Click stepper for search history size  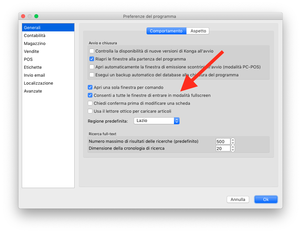[233, 149]
